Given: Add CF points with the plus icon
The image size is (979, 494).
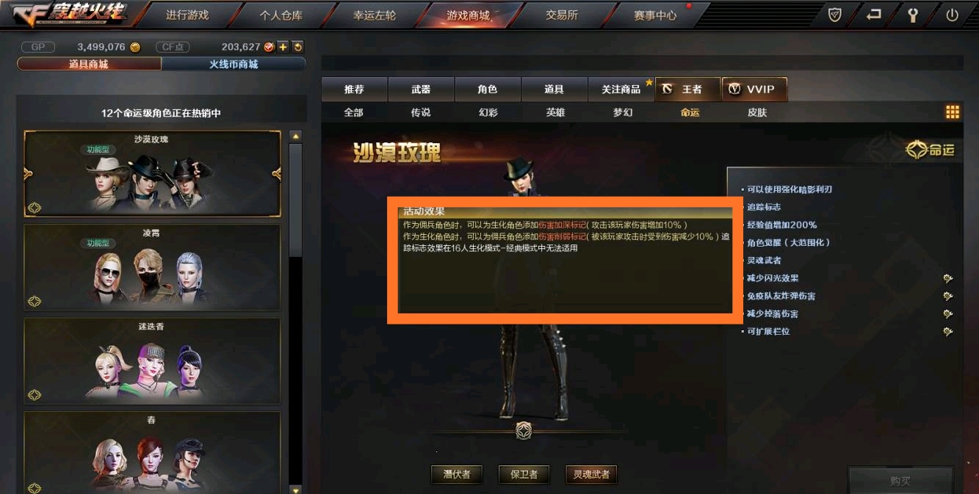Looking at the screenshot, I should 283,47.
